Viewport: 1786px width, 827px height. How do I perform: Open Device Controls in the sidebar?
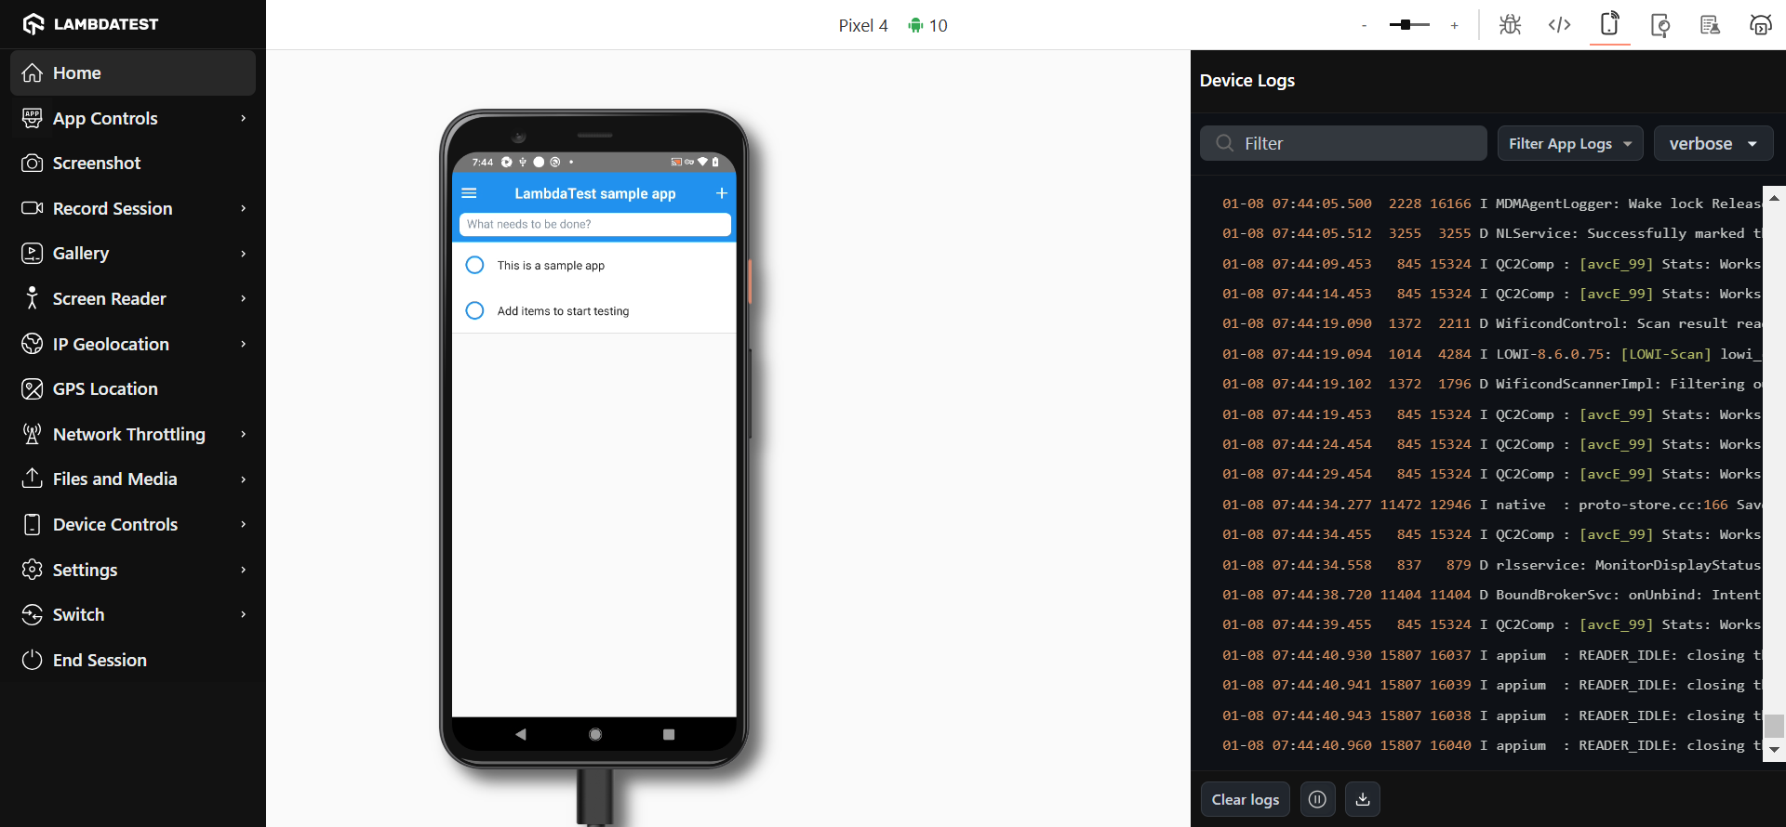point(133,524)
